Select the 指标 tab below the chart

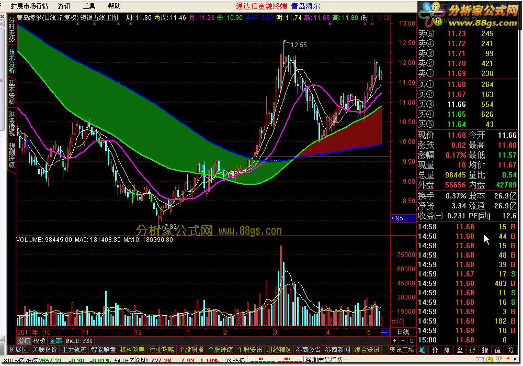24,341
